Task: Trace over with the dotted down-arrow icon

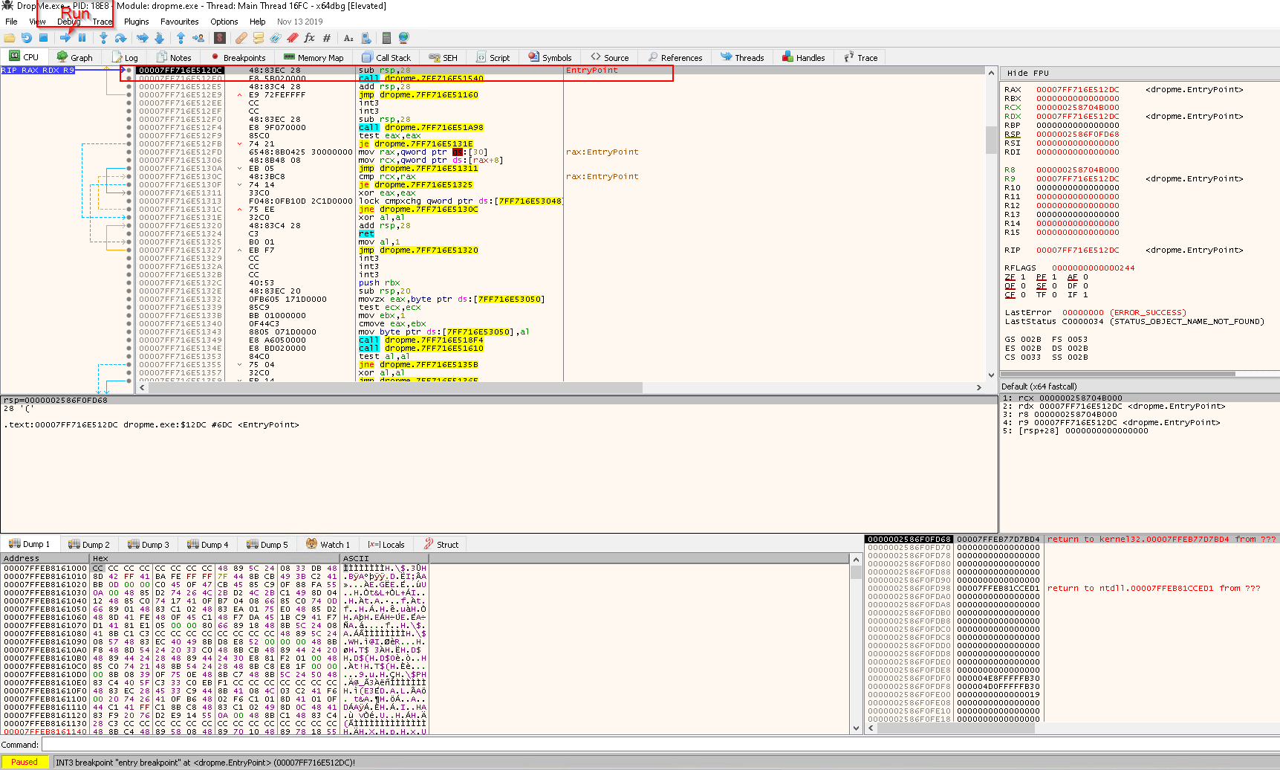Action: [160, 38]
